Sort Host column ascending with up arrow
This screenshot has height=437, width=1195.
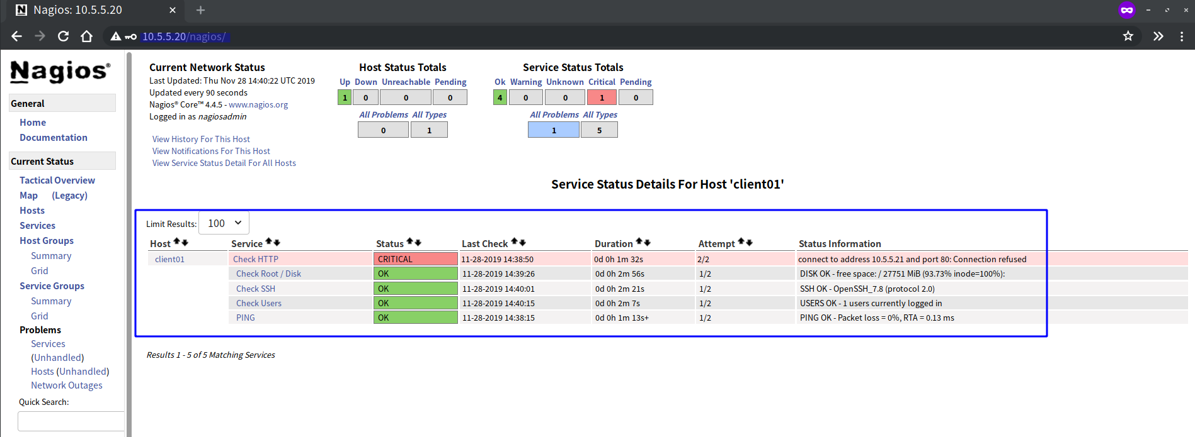(x=177, y=242)
